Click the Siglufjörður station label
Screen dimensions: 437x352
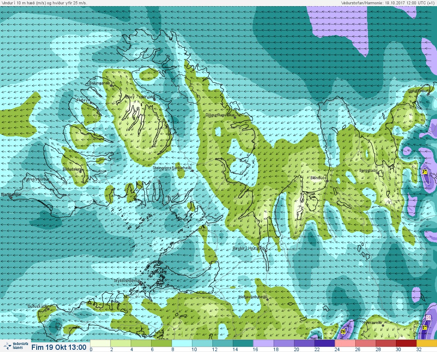coord(418,91)
